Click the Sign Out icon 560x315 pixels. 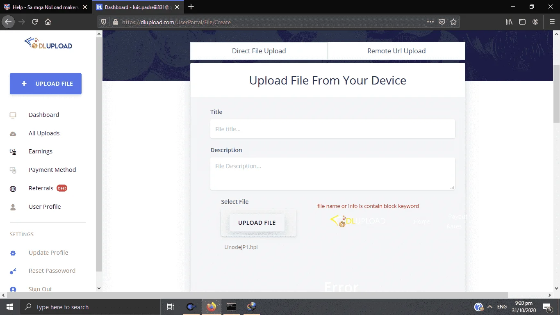[13, 289]
